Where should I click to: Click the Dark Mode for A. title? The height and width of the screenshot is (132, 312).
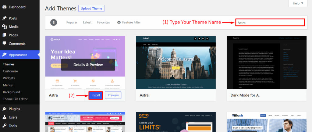pyautogui.click(x=245, y=95)
